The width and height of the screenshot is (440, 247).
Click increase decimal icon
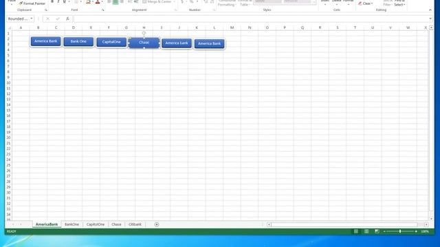[x=206, y=1]
